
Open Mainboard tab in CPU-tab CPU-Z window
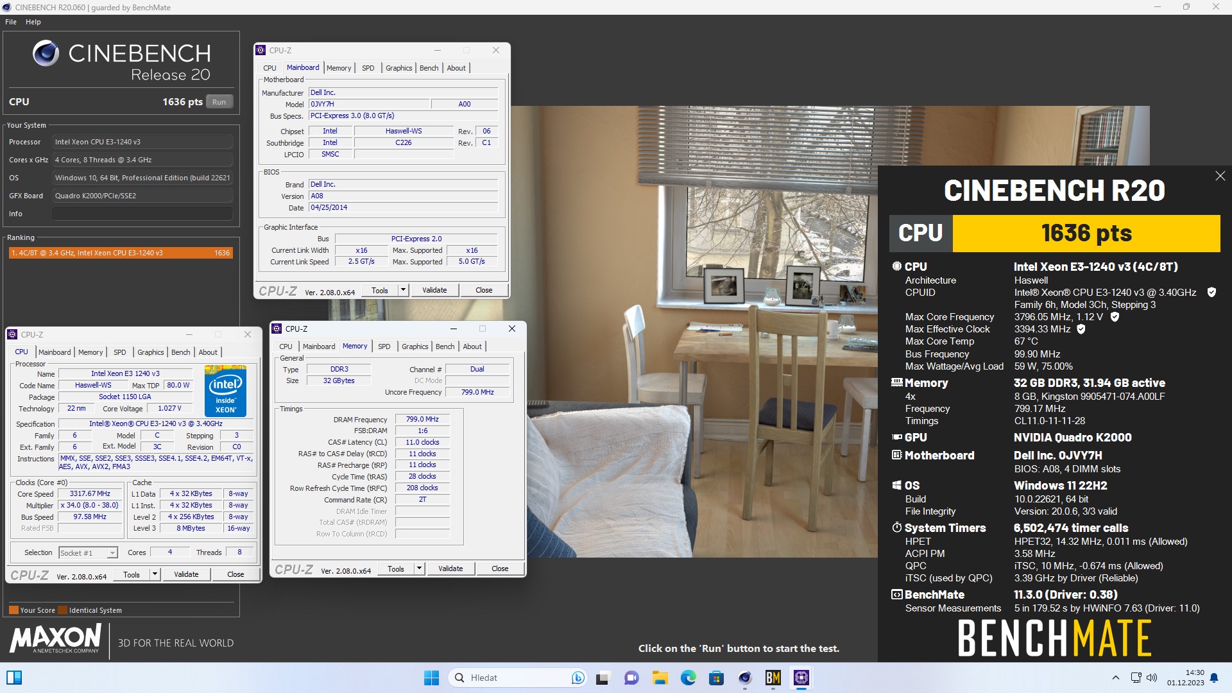pos(55,352)
